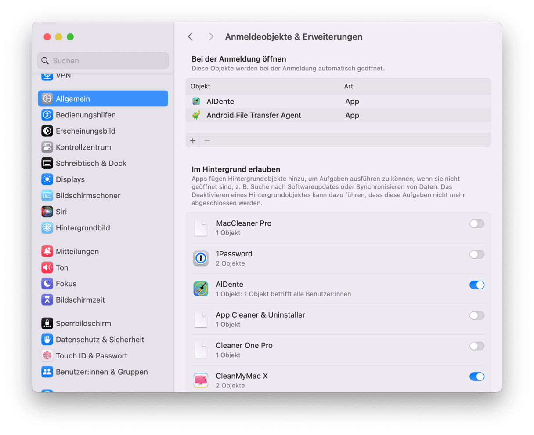The width and height of the screenshot is (534, 435).
Task: Select Datenschutz & Sicherheit in sidebar
Action: coord(100,340)
